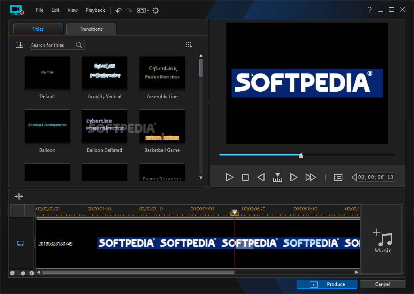The height and width of the screenshot is (294, 414).
Task: Select the Balloon title thumbnail
Action: coord(47,126)
